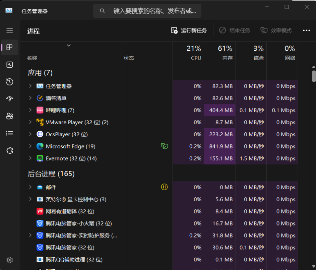Click the VMware Player app icon
This screenshot has height=270, width=316.
[40, 122]
